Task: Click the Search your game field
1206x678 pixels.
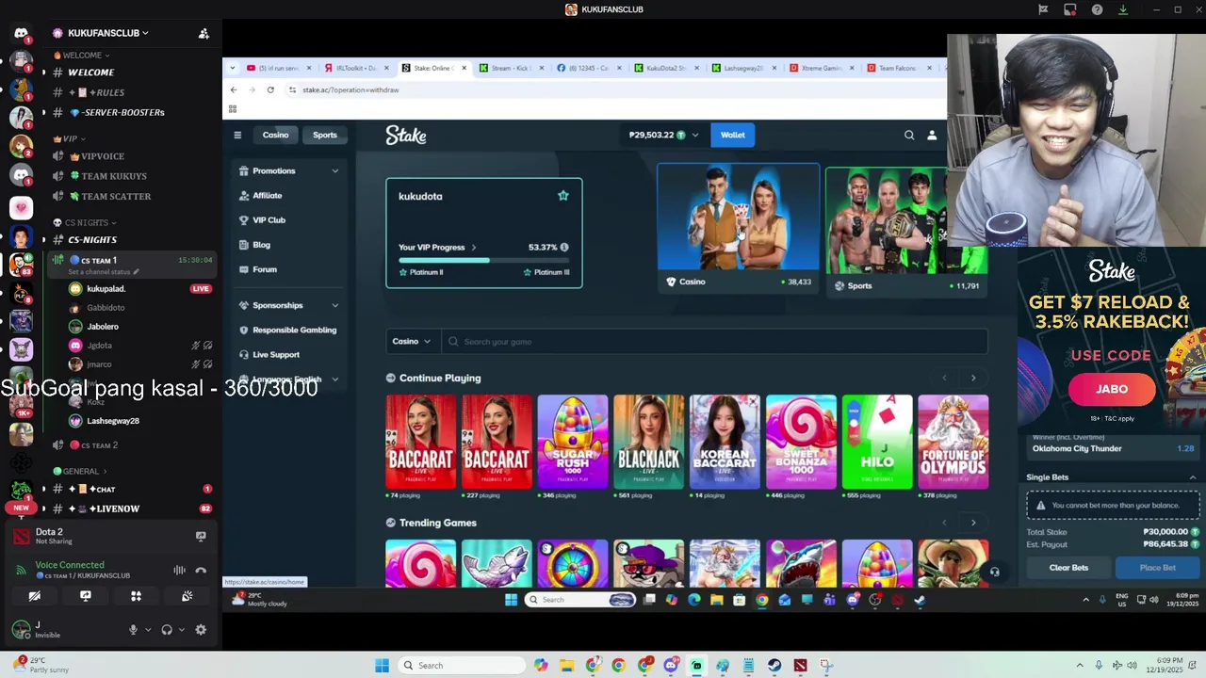Action: 713,341
